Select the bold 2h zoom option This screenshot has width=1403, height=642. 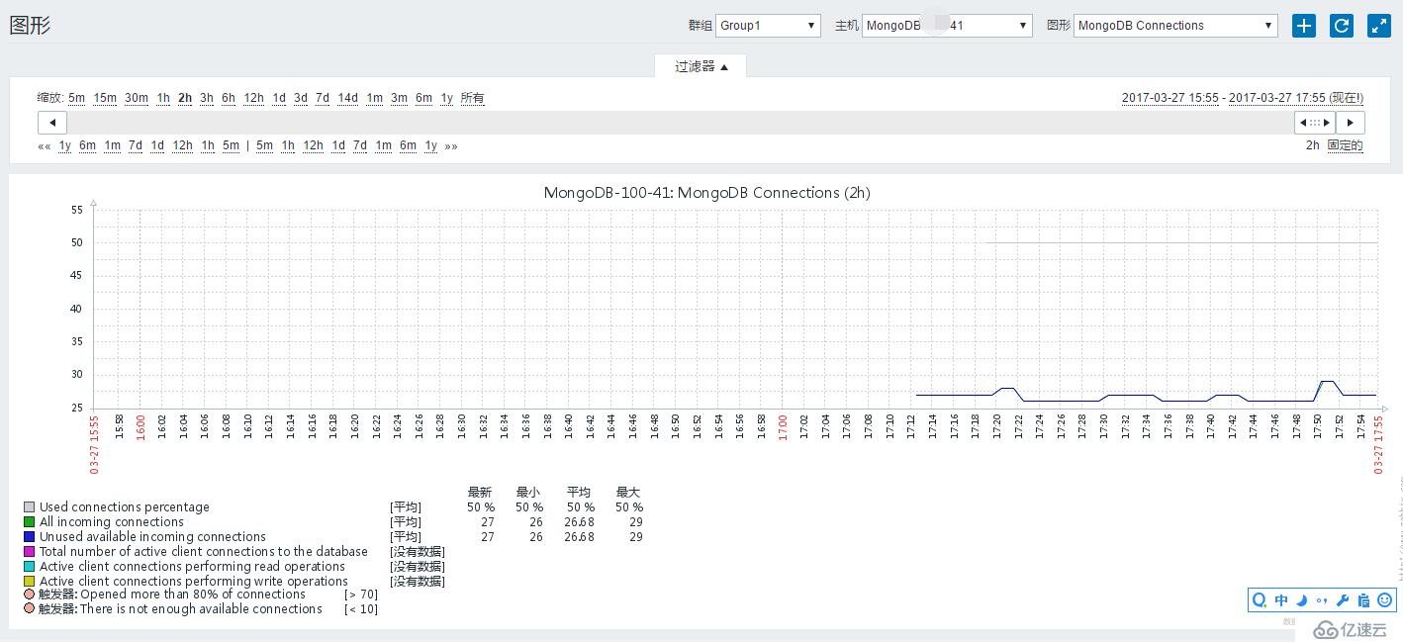(185, 98)
